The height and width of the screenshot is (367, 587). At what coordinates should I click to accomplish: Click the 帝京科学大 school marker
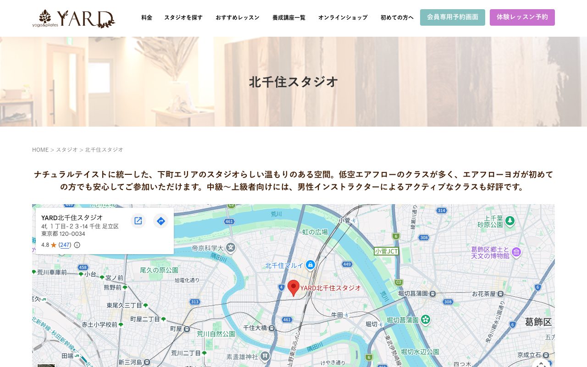tap(231, 248)
